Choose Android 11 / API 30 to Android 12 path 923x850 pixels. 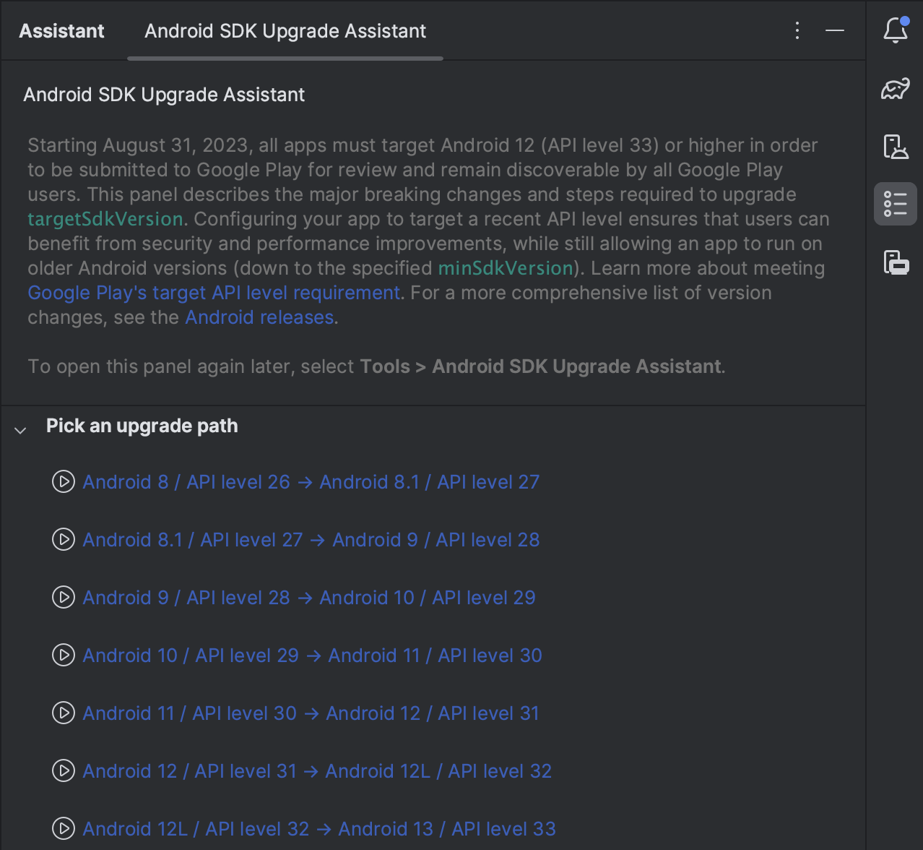coord(311,713)
